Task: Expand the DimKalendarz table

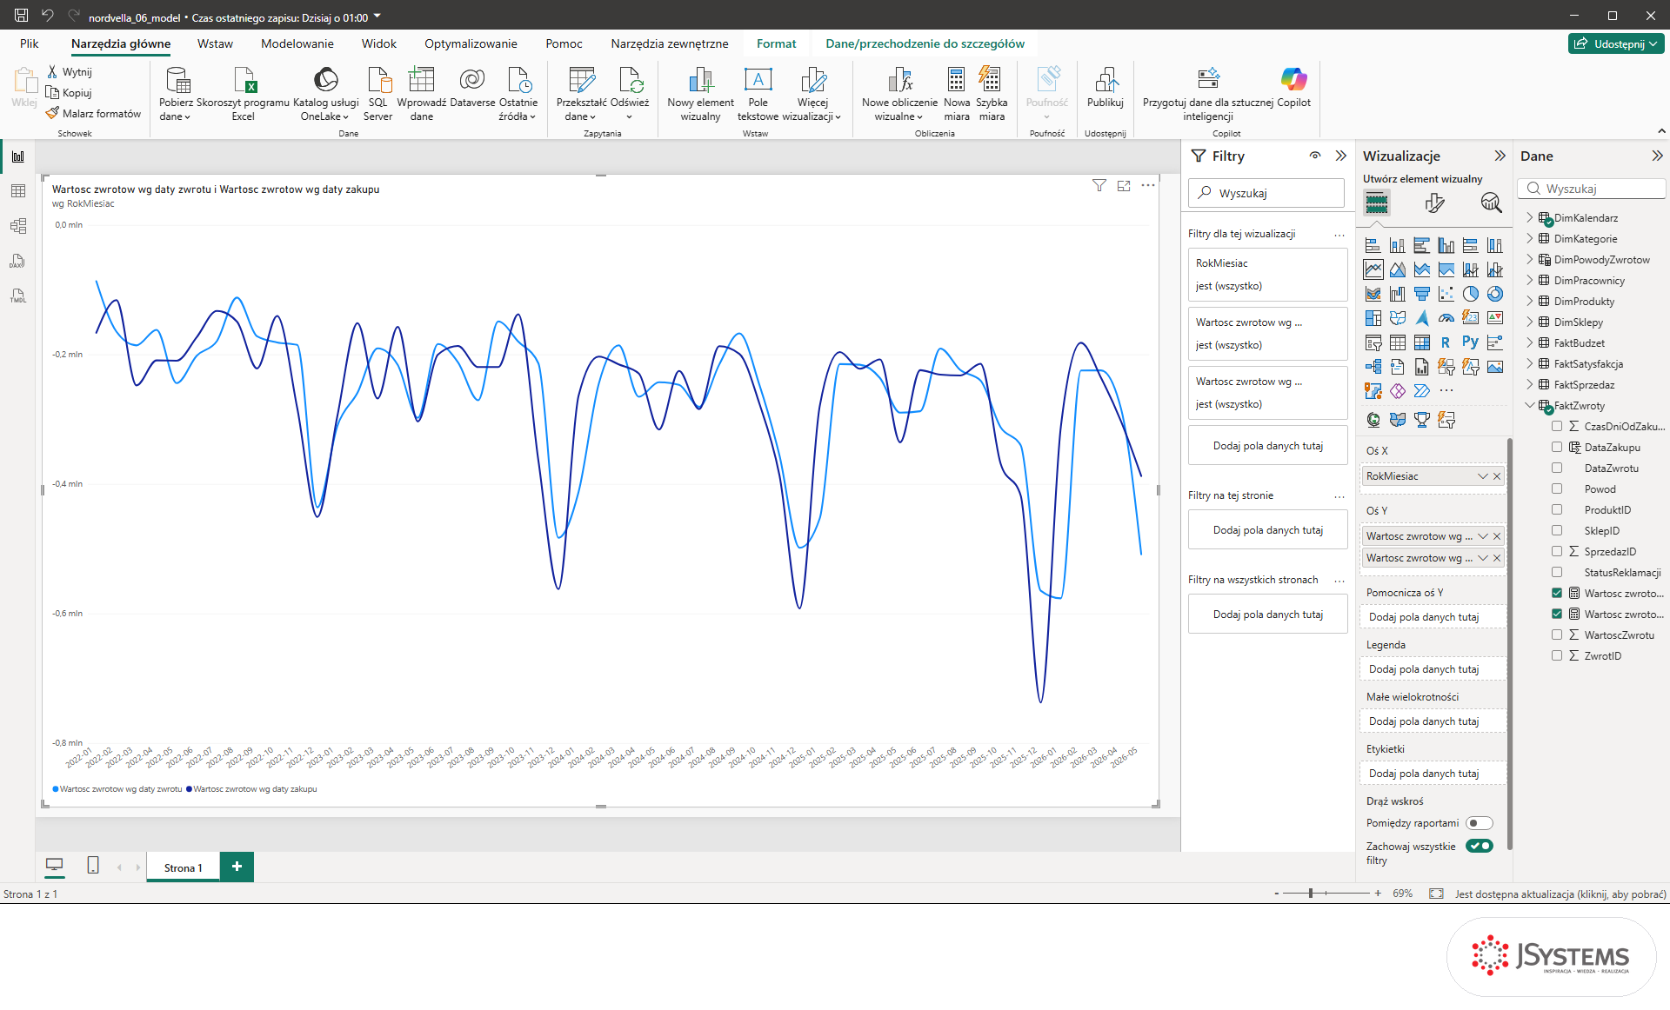Action: pyautogui.click(x=1530, y=217)
